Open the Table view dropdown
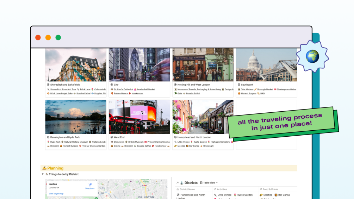This screenshot has height=199, width=354. click(209, 183)
